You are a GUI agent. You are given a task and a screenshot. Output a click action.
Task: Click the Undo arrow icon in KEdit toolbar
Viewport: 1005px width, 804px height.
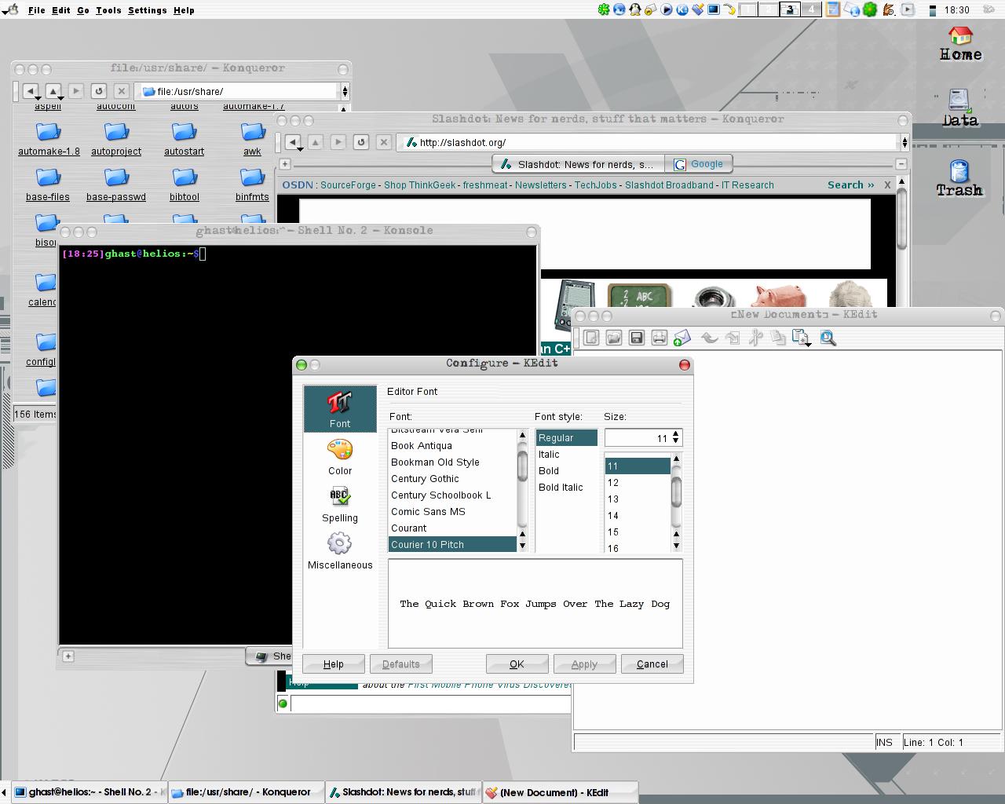coord(710,338)
